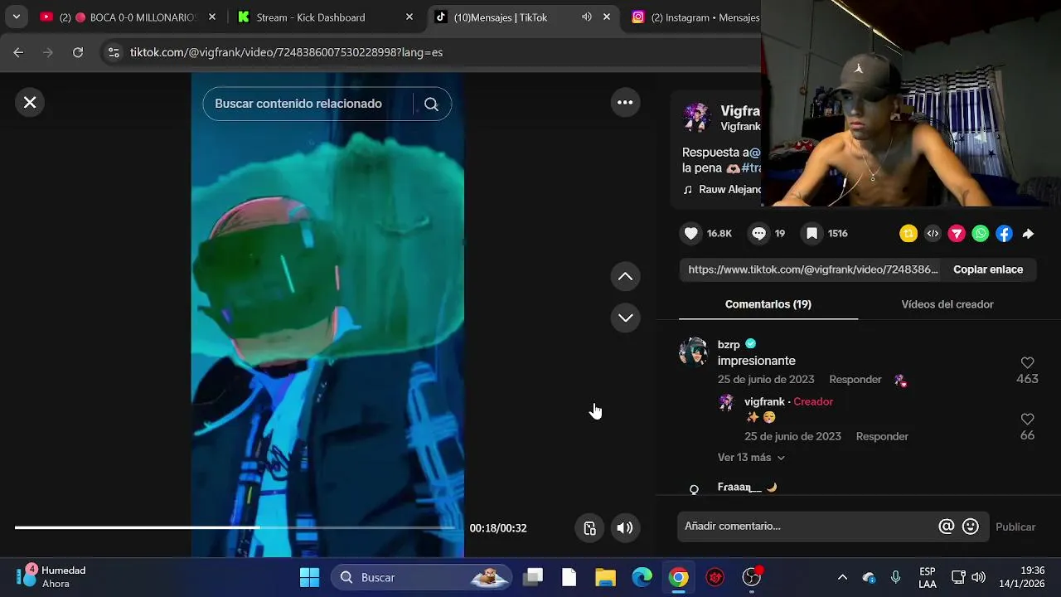Click the microphone tray icon

pos(895,577)
